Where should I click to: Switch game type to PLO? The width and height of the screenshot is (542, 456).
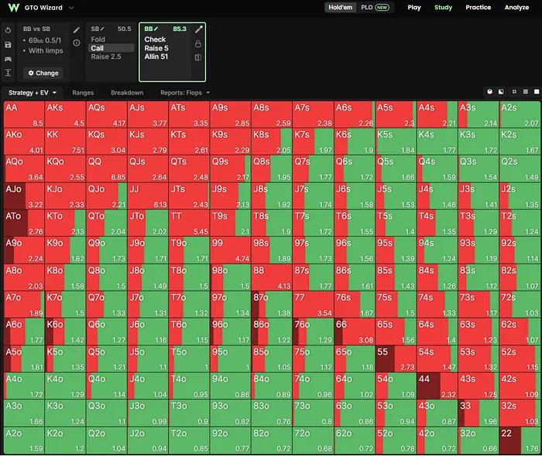375,7
